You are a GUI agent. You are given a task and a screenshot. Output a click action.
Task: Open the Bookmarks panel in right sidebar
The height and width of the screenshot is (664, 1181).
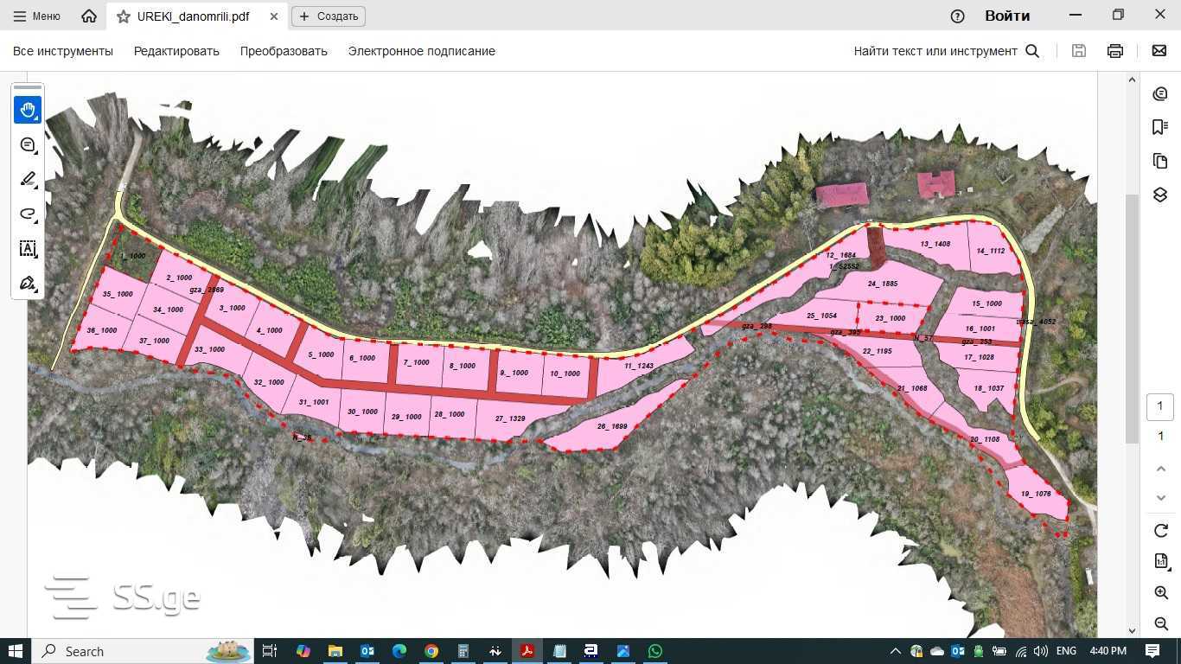click(x=1160, y=127)
